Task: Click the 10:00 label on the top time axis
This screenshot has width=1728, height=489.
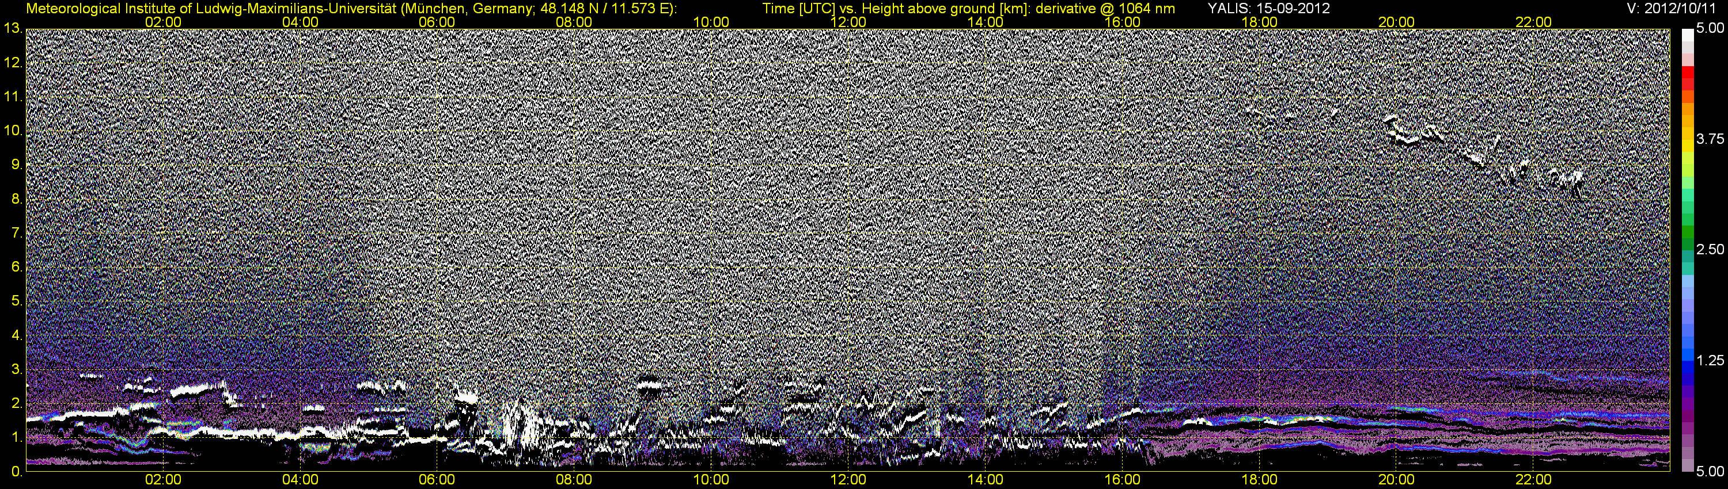Action: [711, 22]
